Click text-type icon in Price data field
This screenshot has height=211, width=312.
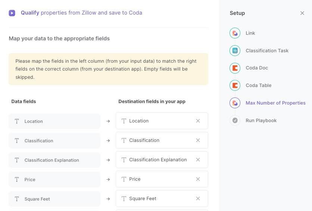click(17, 180)
